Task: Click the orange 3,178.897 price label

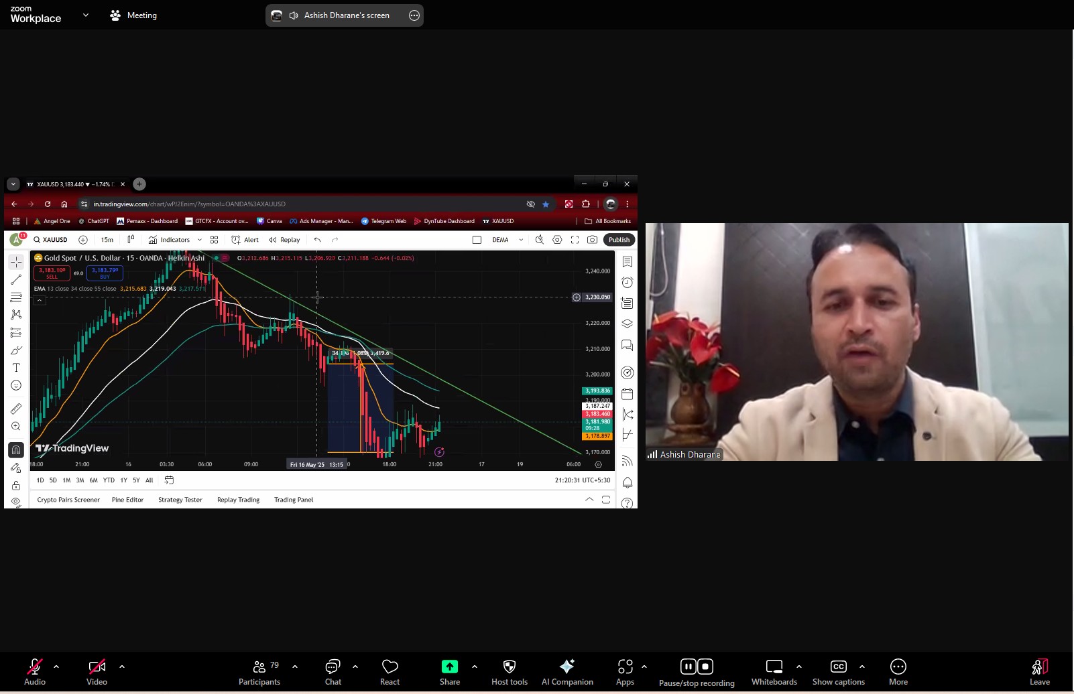Action: (x=597, y=436)
